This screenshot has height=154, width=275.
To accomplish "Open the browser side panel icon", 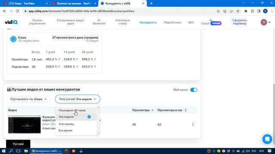I will [259, 11].
